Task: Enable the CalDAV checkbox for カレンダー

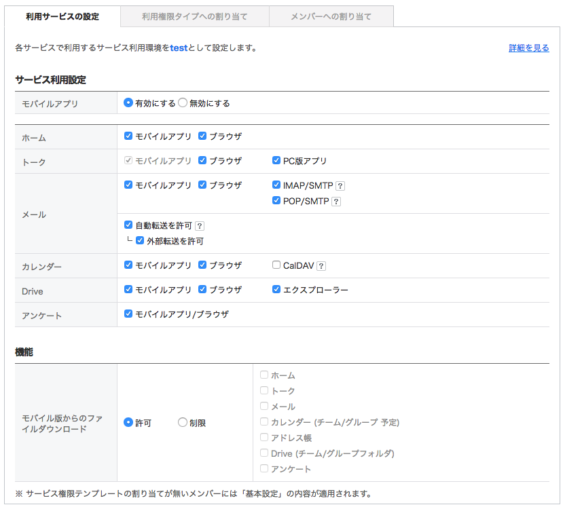Action: tap(276, 265)
